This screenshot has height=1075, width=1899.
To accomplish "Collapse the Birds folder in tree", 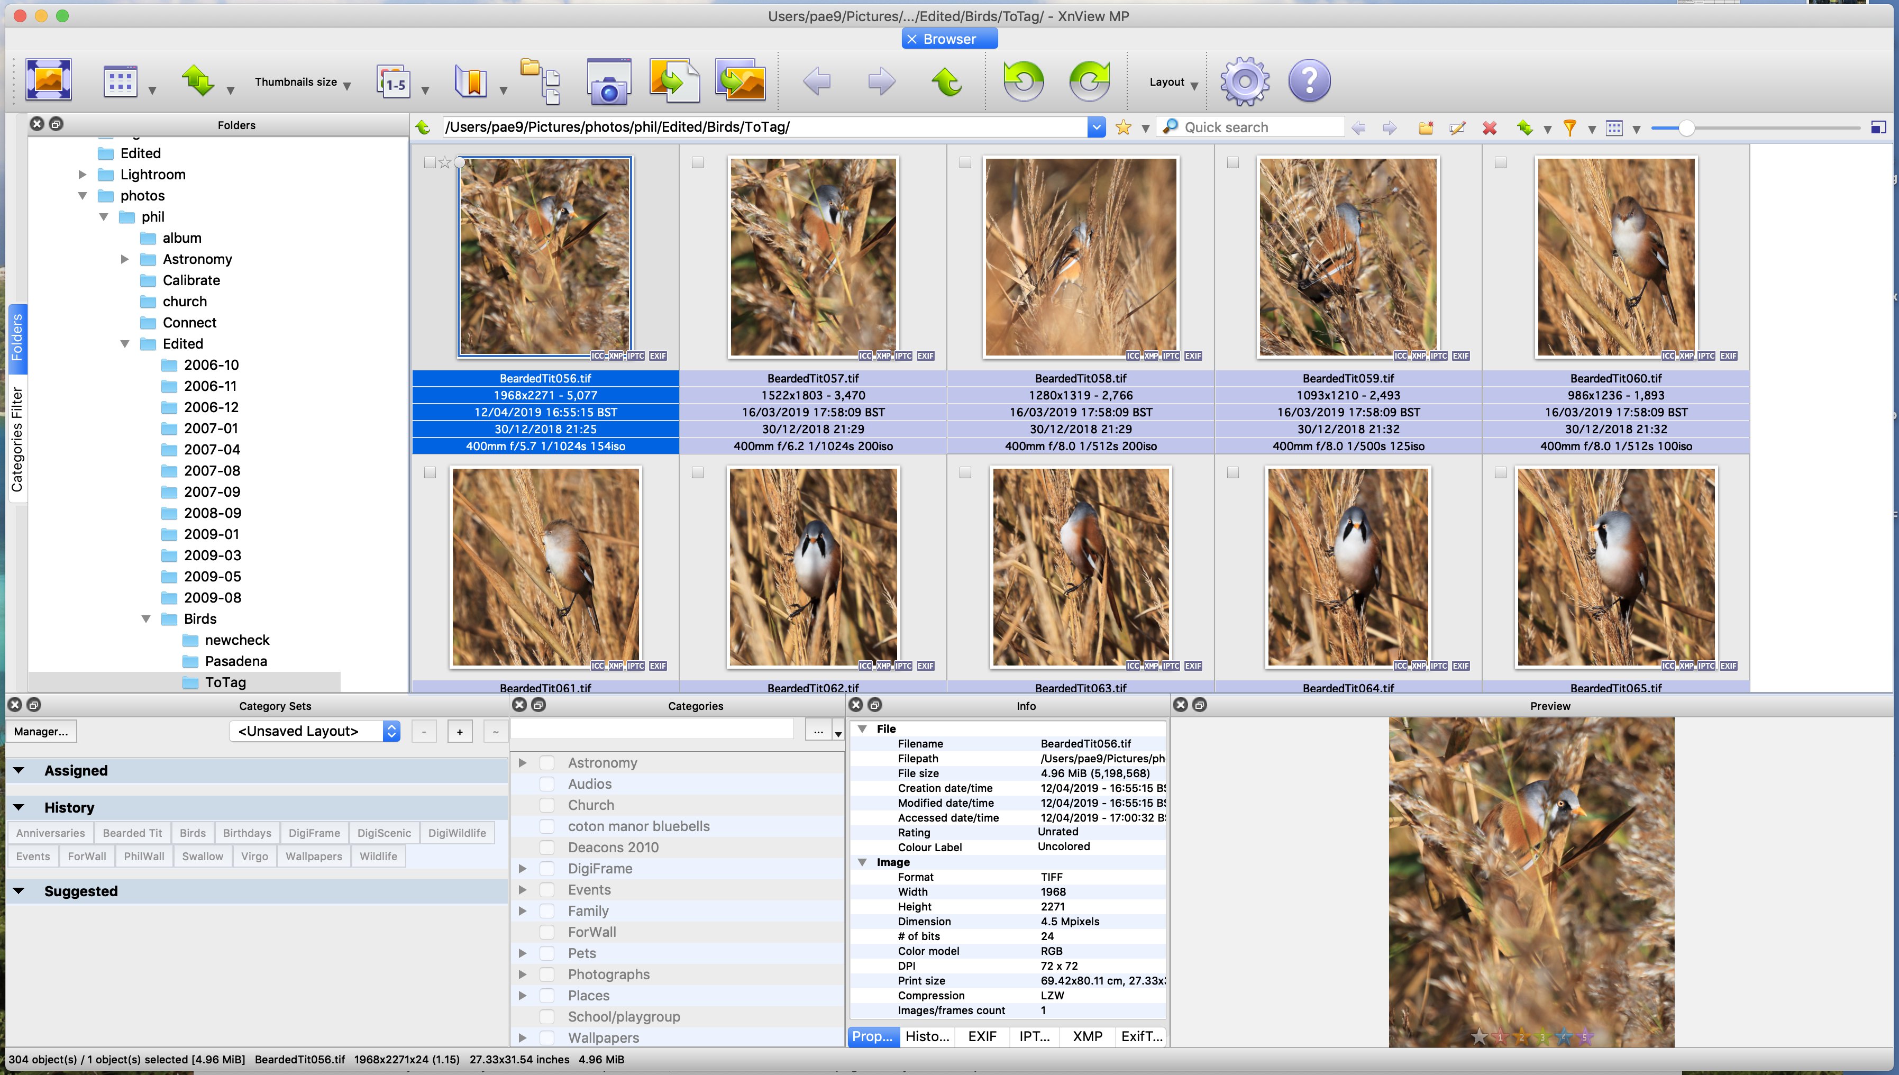I will click(x=146, y=619).
